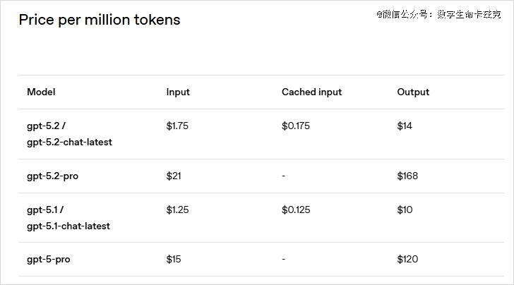Click the gpt-5.2-pro model name
The width and height of the screenshot is (514, 285).
pos(52,176)
